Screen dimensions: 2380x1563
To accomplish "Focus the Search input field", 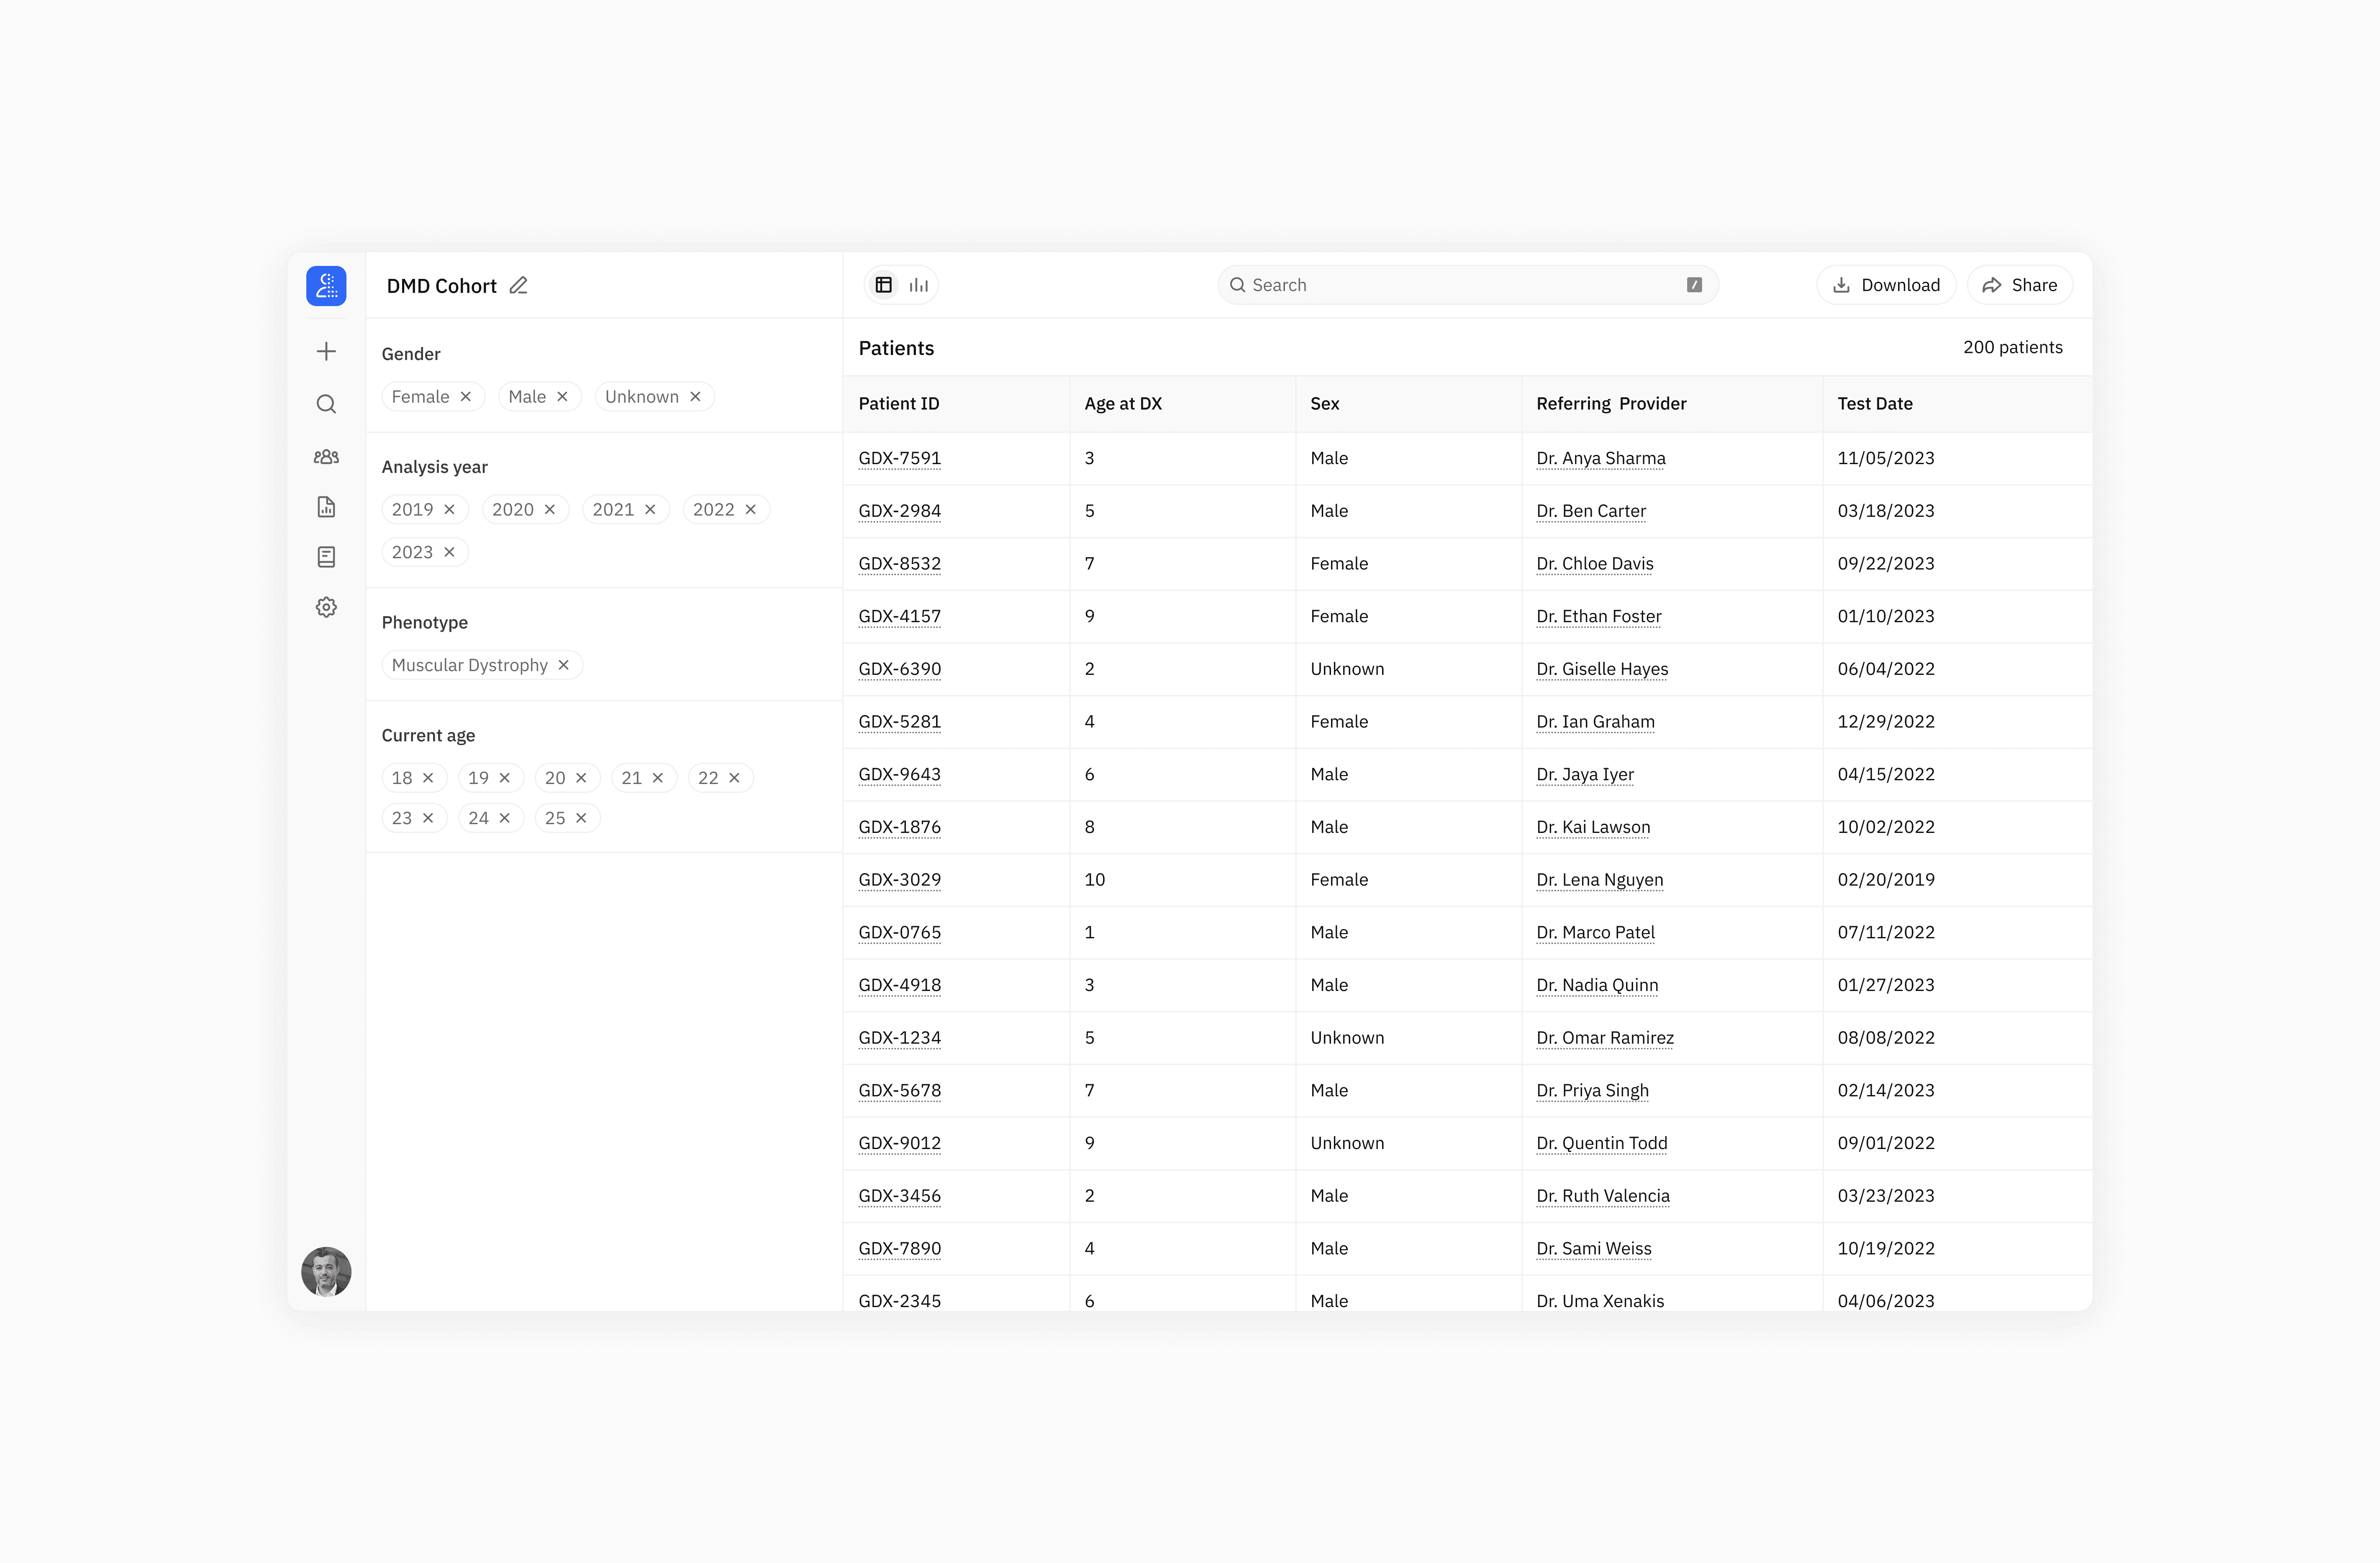I will point(1460,285).
